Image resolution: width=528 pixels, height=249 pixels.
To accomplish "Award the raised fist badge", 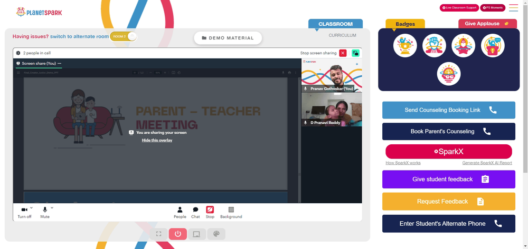I will coord(434,46).
